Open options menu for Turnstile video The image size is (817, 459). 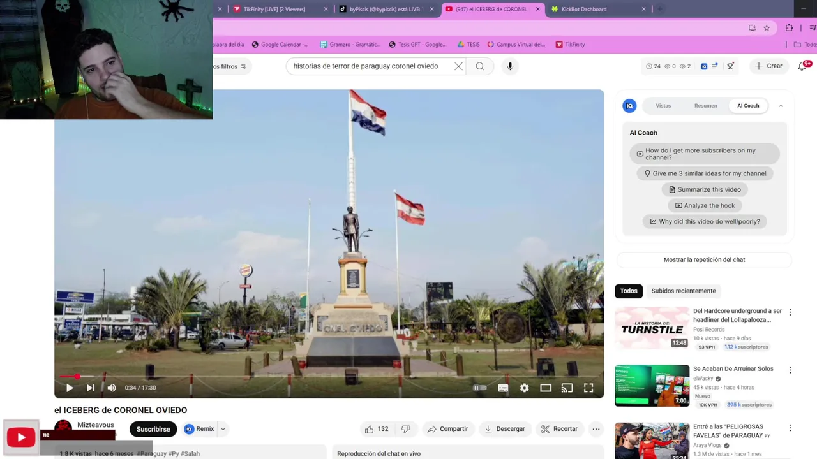[x=790, y=312]
